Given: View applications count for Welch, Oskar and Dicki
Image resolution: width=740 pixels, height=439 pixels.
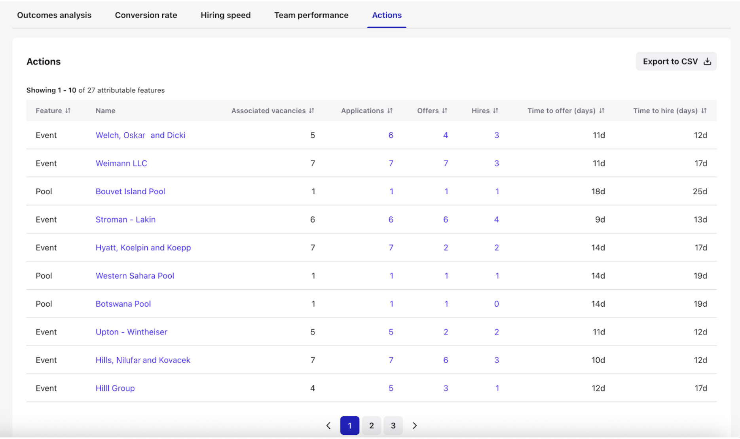Looking at the screenshot, I should tap(391, 135).
